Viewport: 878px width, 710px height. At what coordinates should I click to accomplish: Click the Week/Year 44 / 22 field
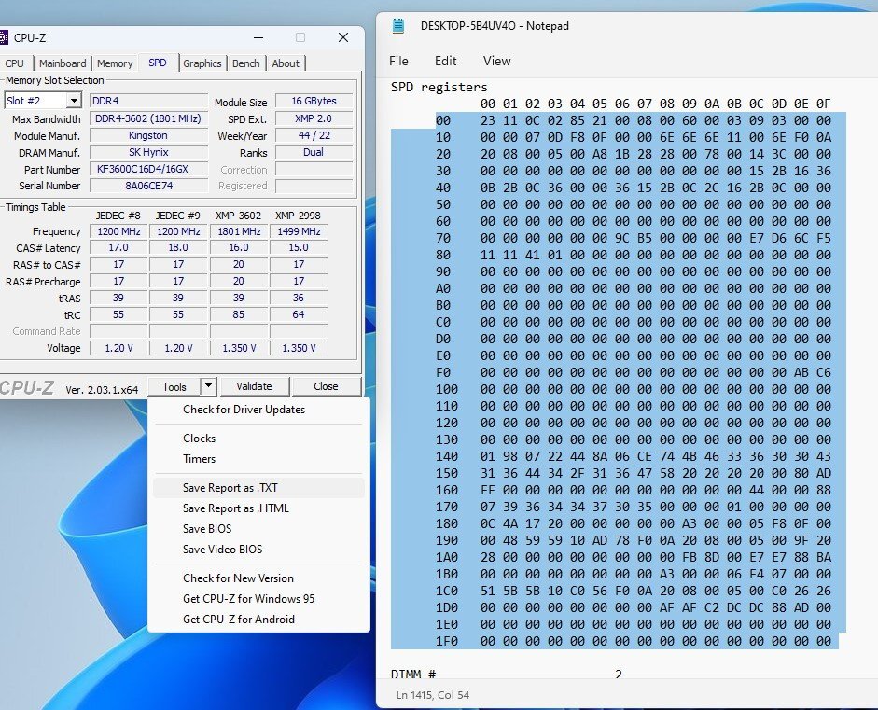tap(314, 135)
